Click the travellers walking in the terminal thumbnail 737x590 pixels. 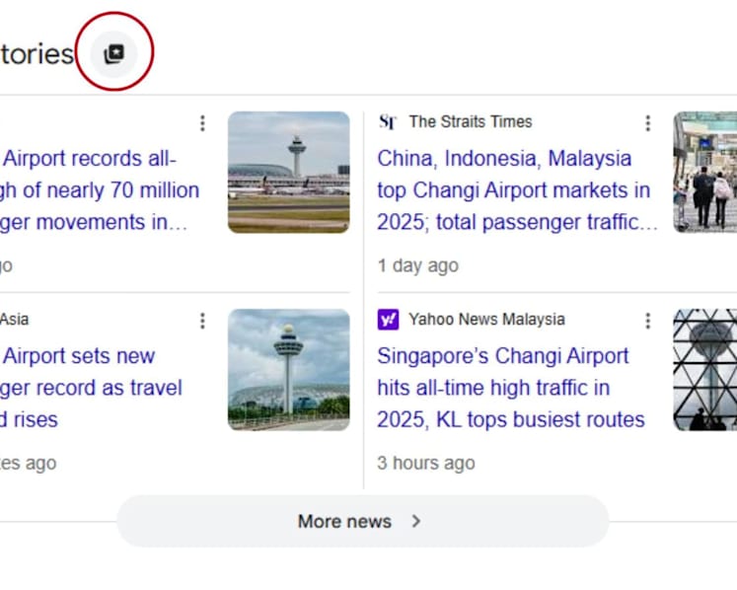pyautogui.click(x=705, y=172)
